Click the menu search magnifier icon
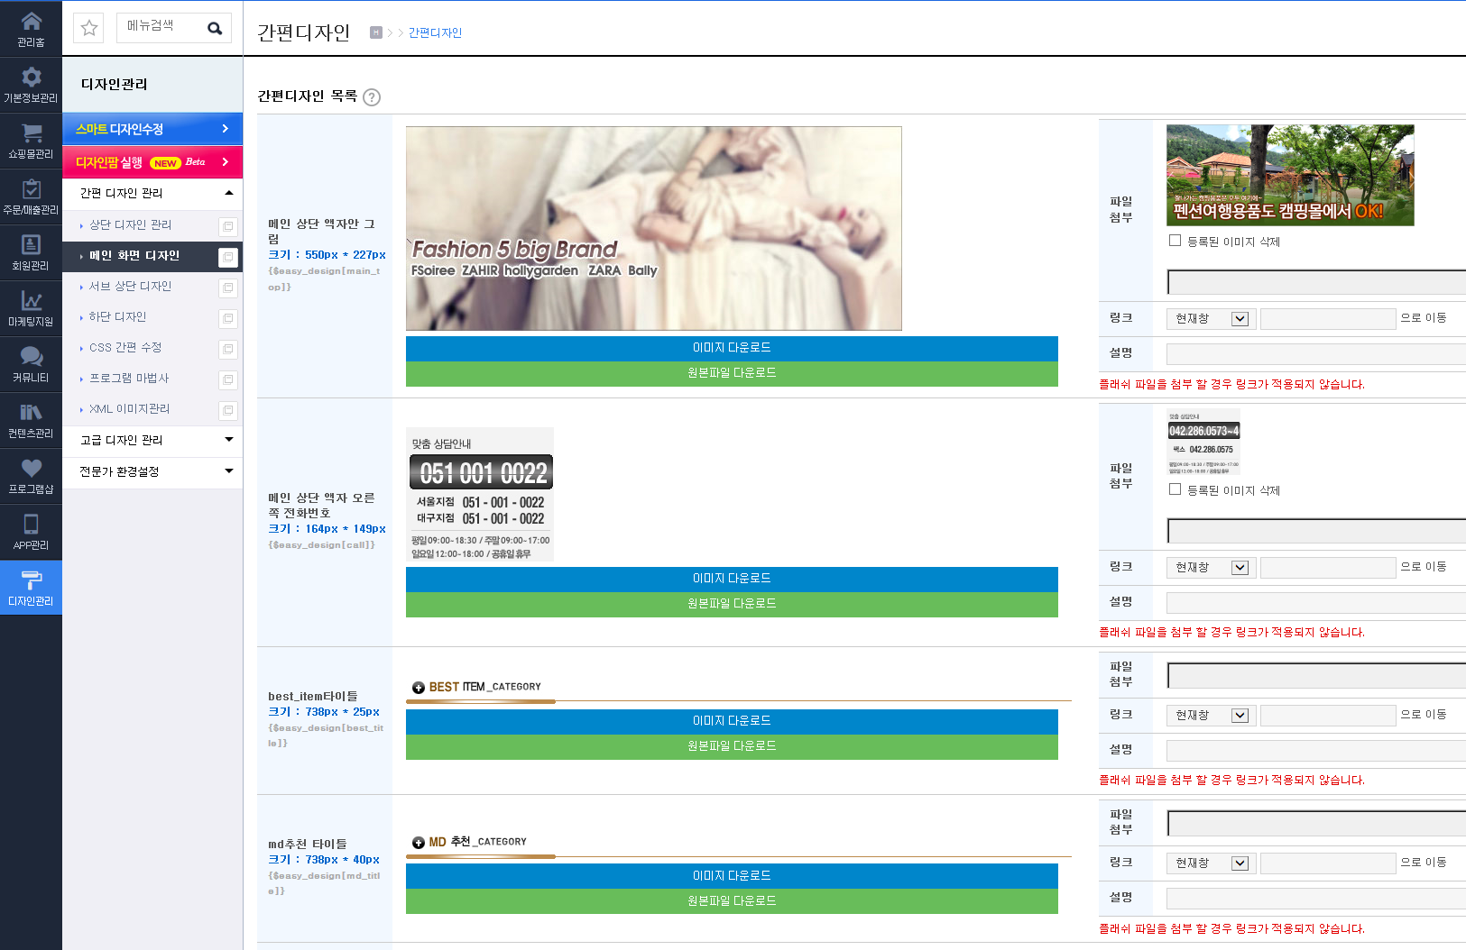This screenshot has width=1466, height=950. pos(215,28)
